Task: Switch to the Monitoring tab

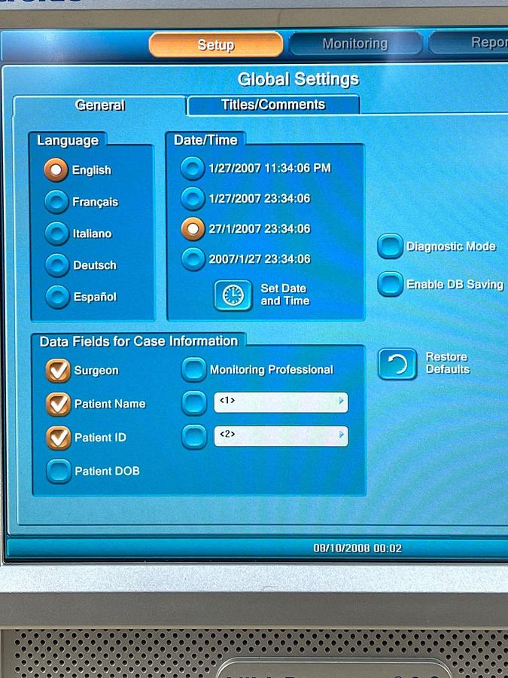Action: click(355, 44)
